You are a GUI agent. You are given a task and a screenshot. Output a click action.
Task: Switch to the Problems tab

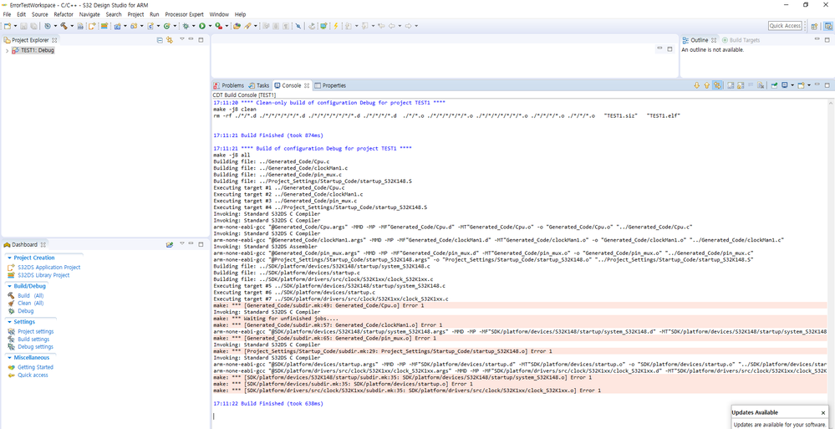pyautogui.click(x=229, y=85)
